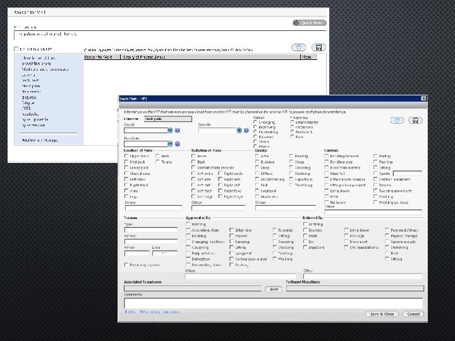Click the Sports text field under Context

[408, 174]
